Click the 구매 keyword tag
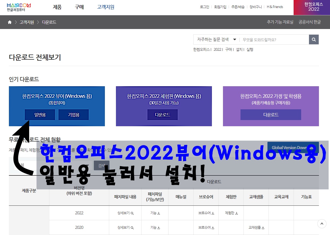Screen dimensions: 330x235 [228, 49]
